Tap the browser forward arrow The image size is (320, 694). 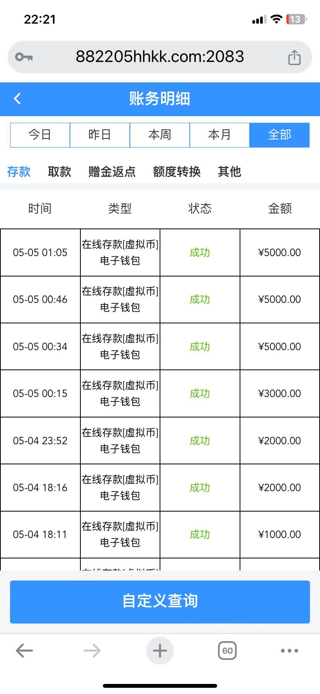click(92, 651)
